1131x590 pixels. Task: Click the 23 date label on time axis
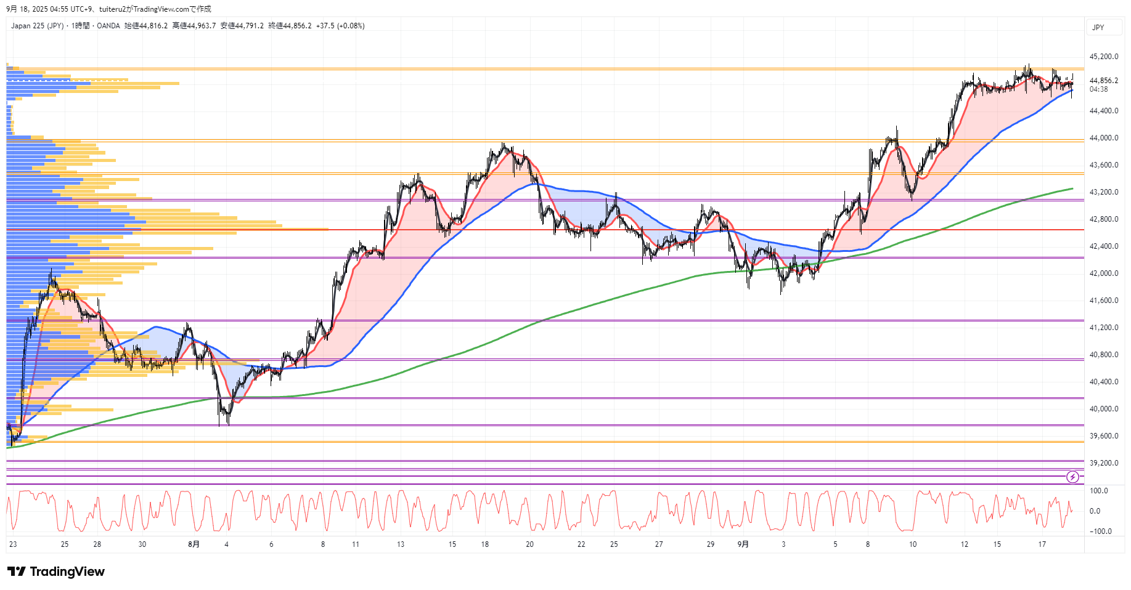[13, 544]
